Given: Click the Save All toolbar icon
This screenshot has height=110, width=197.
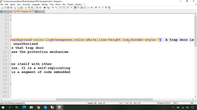Looking at the screenshot, I should 11,7.
